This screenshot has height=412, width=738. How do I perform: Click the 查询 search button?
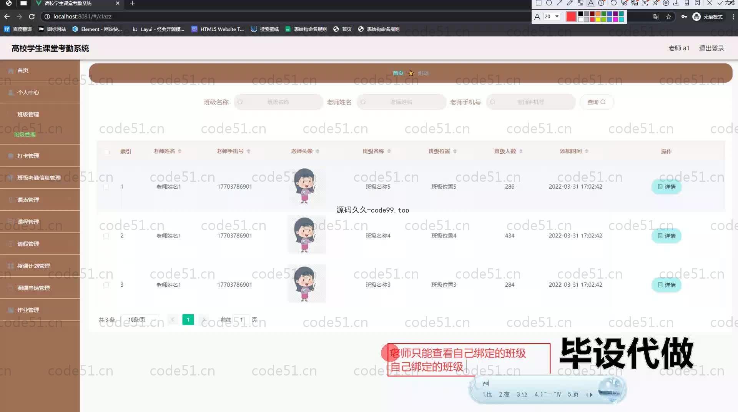(x=597, y=102)
